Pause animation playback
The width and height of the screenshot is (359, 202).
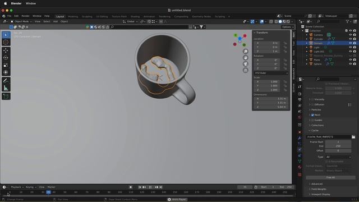pos(150,187)
